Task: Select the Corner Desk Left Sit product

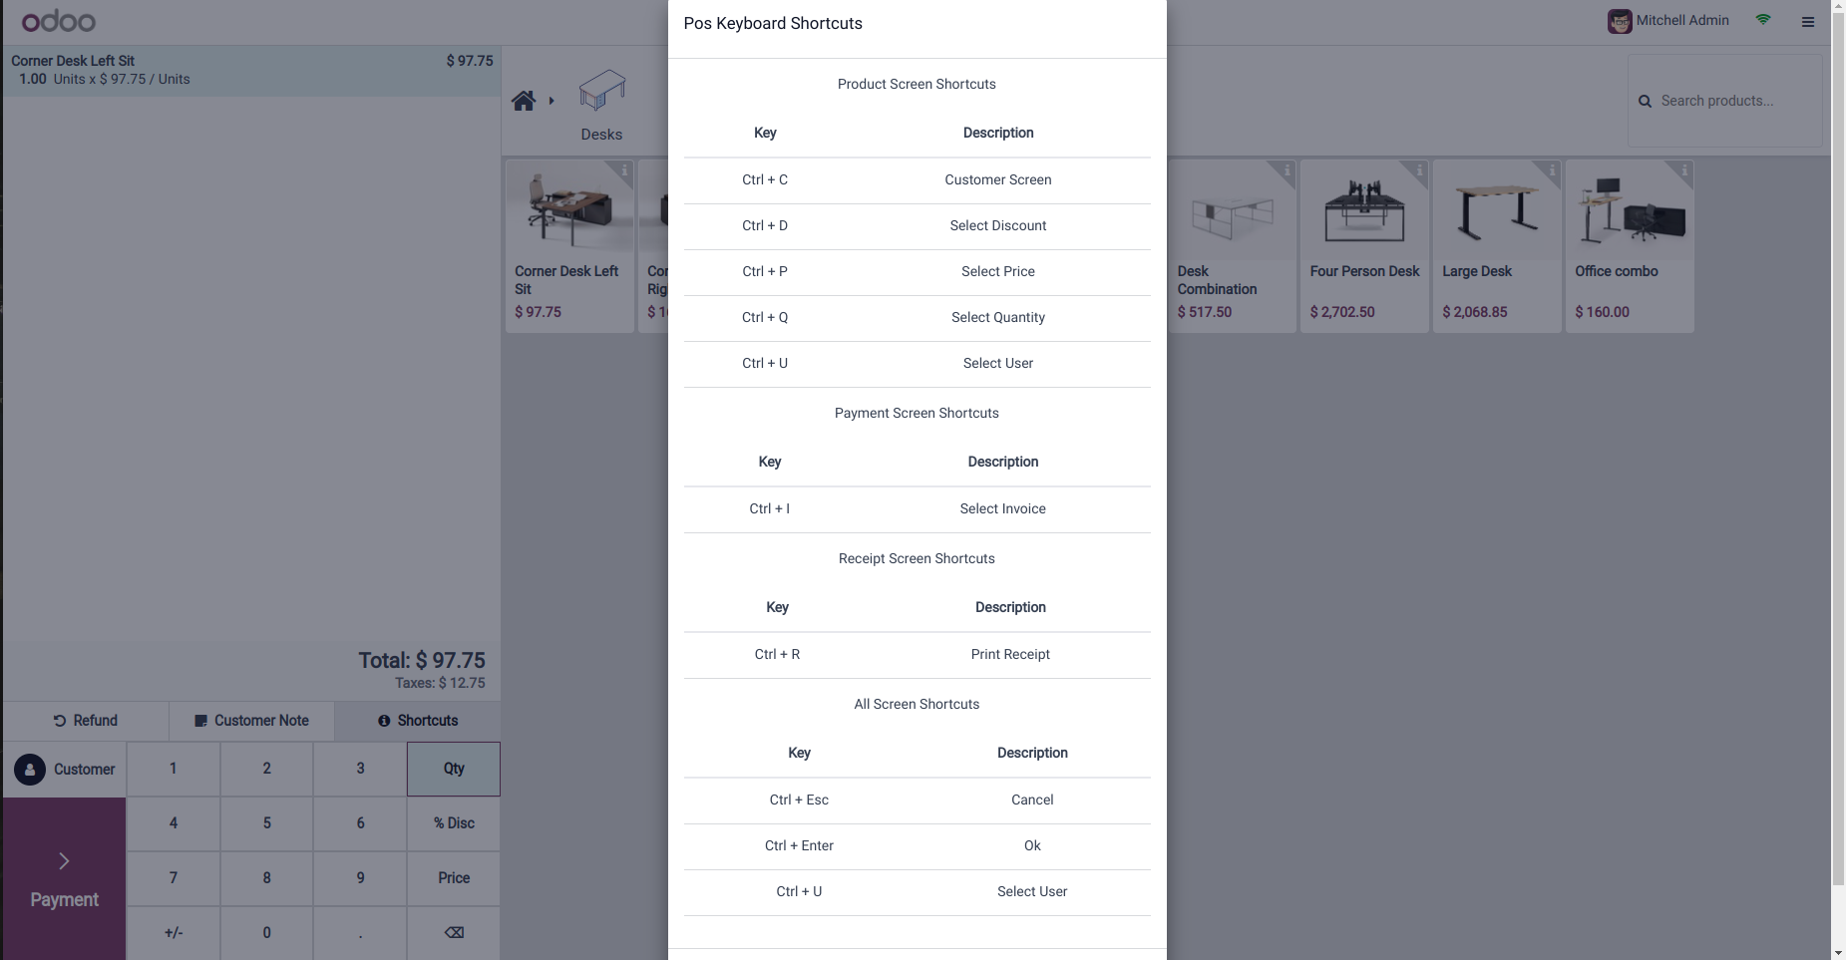Action: coord(569,245)
